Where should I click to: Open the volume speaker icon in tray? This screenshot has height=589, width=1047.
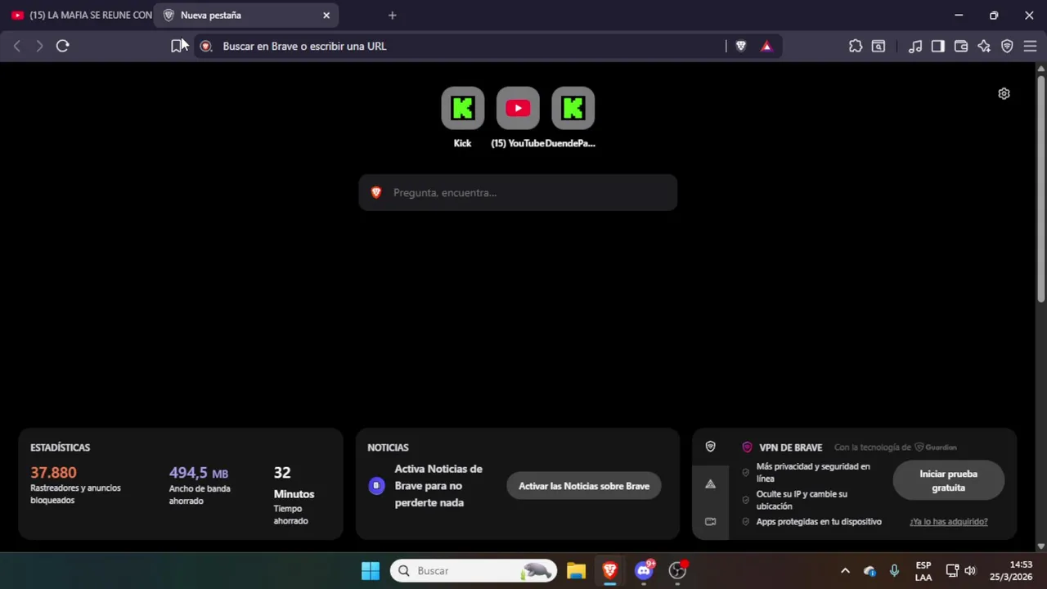(970, 570)
